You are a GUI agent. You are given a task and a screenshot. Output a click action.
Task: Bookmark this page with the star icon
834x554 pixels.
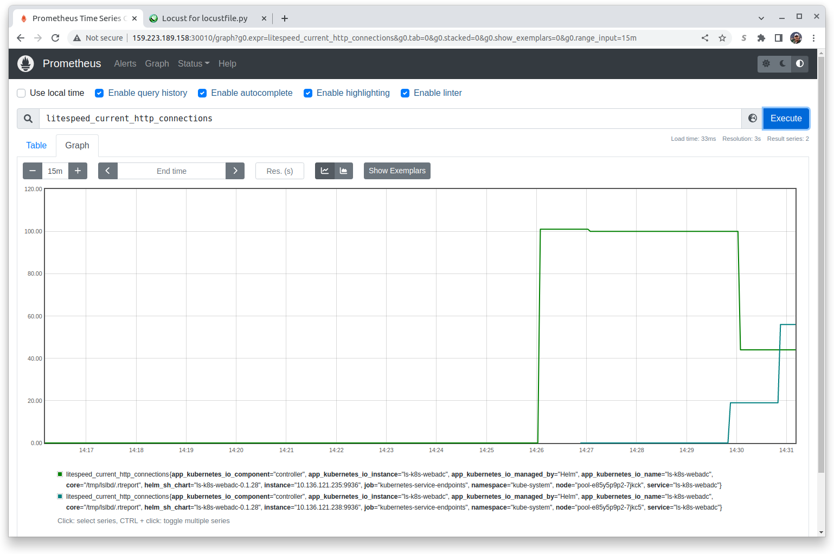tap(722, 38)
